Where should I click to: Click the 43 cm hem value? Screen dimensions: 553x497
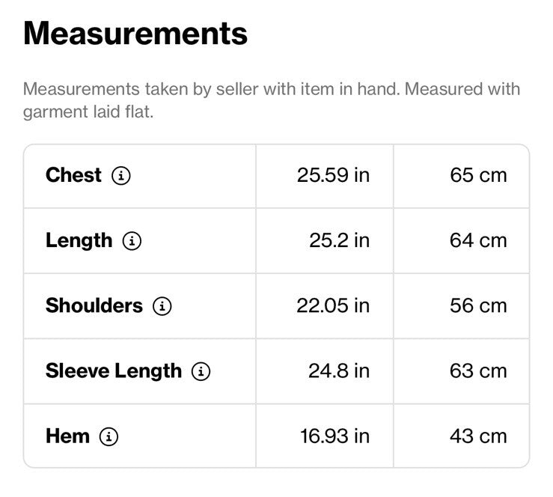(479, 436)
